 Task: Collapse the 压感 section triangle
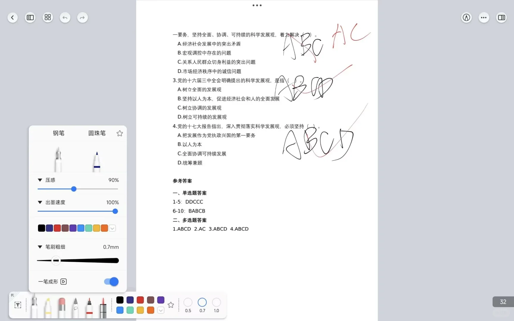point(40,180)
